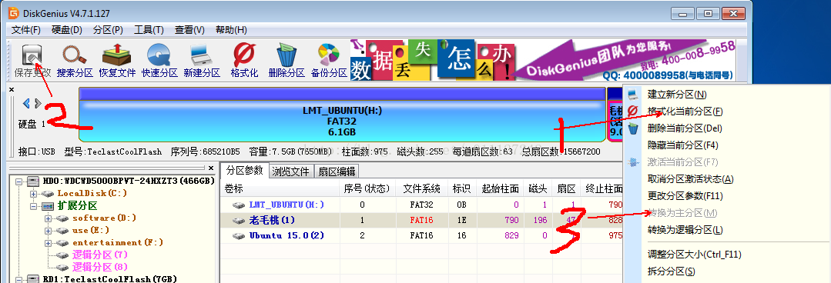Image resolution: width=831 pixels, height=283 pixels.
Task: Switch to the 扇区编辑 tab
Action: (337, 171)
